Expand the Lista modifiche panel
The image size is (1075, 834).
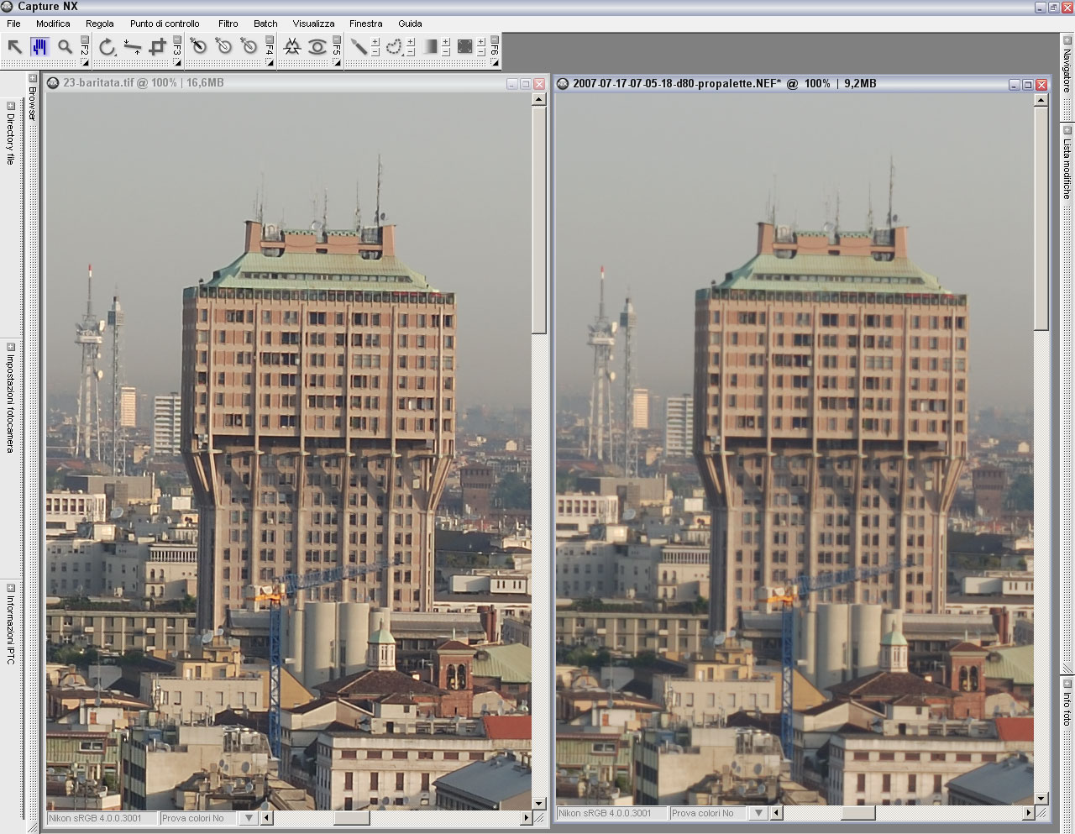[x=1067, y=130]
